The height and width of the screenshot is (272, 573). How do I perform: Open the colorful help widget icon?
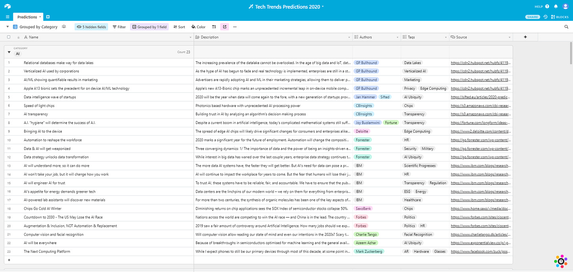click(561, 261)
